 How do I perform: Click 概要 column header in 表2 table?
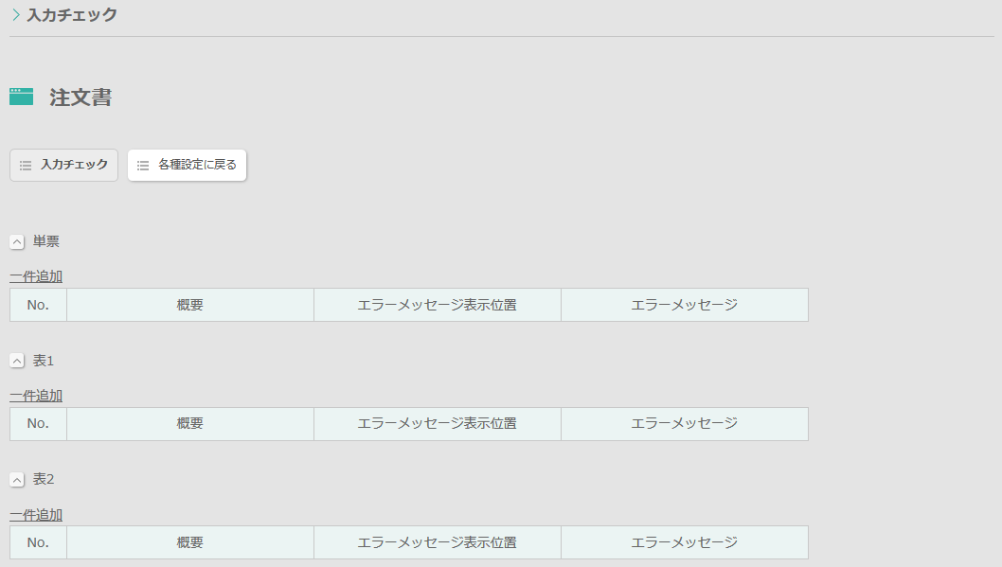(x=190, y=542)
